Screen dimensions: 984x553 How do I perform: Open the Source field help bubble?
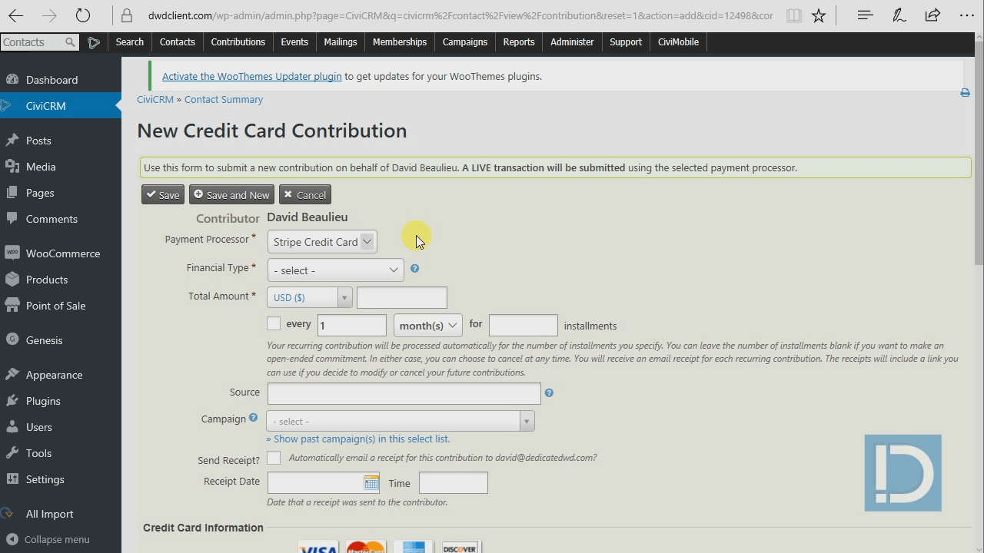548,392
